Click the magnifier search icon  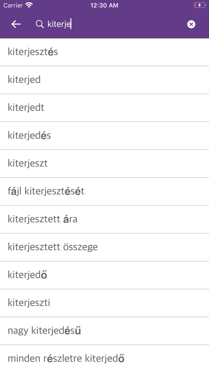(x=40, y=24)
